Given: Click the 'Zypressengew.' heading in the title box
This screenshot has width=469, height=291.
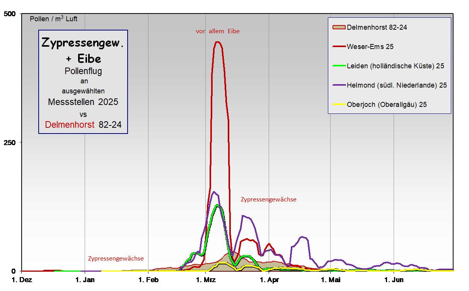Looking at the screenshot, I should click(x=83, y=43).
